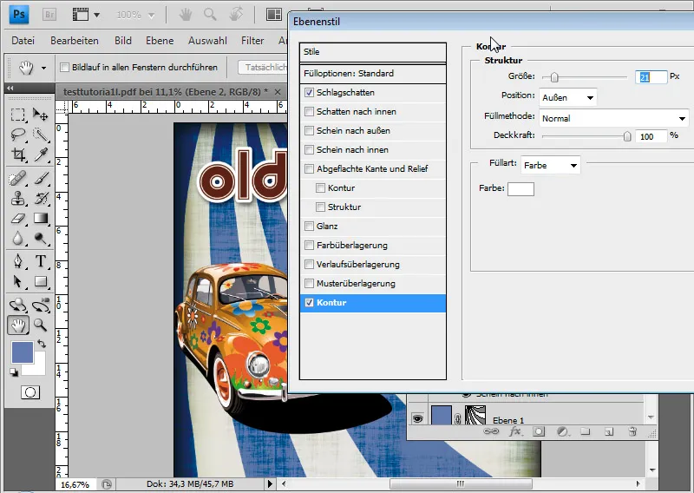This screenshot has width=694, height=493.
Task: Click the link layers icon
Action: coord(491,431)
